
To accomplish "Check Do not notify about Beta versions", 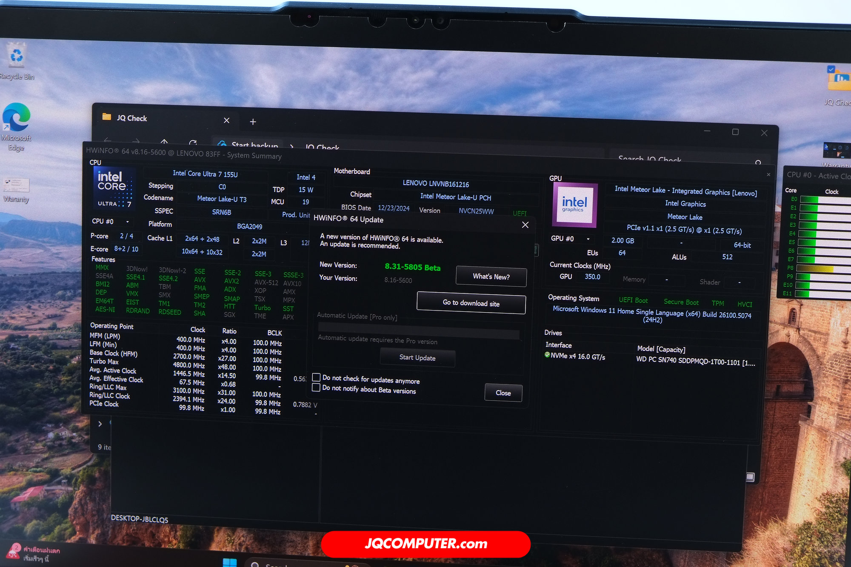I will [316, 387].
